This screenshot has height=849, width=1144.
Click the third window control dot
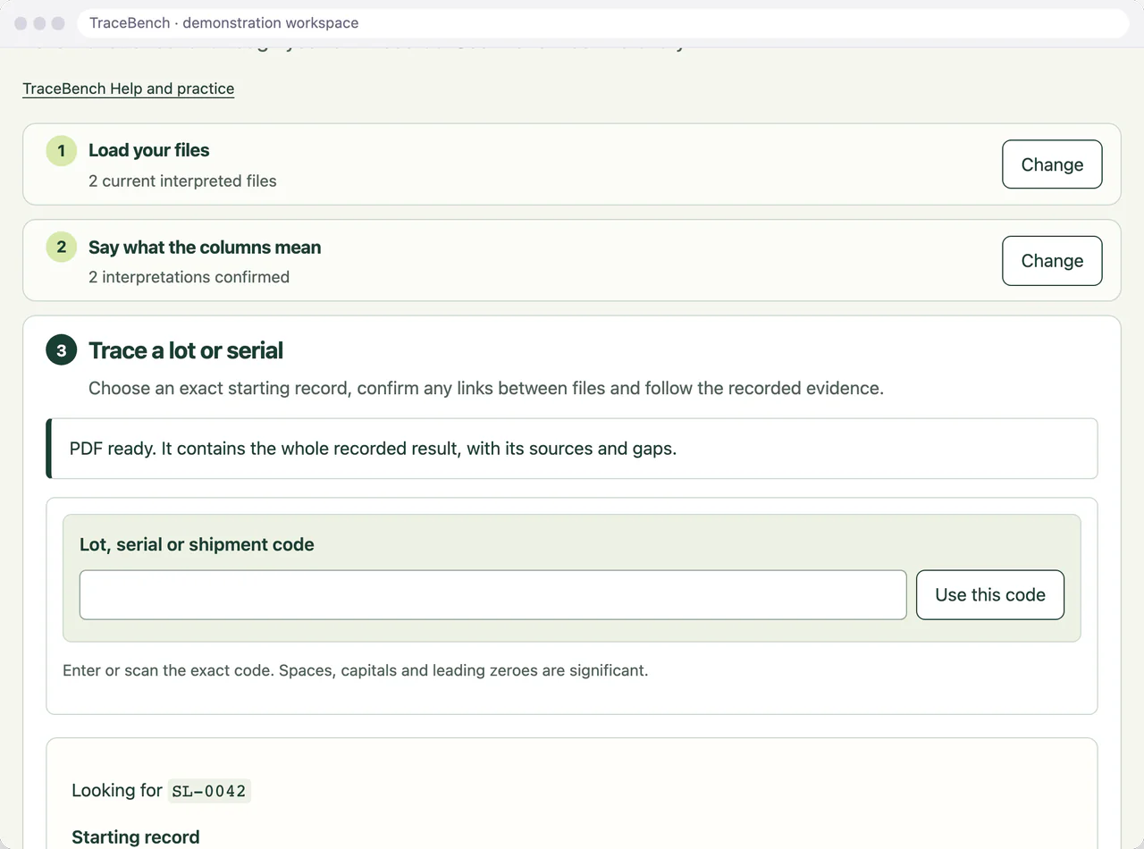tap(58, 23)
